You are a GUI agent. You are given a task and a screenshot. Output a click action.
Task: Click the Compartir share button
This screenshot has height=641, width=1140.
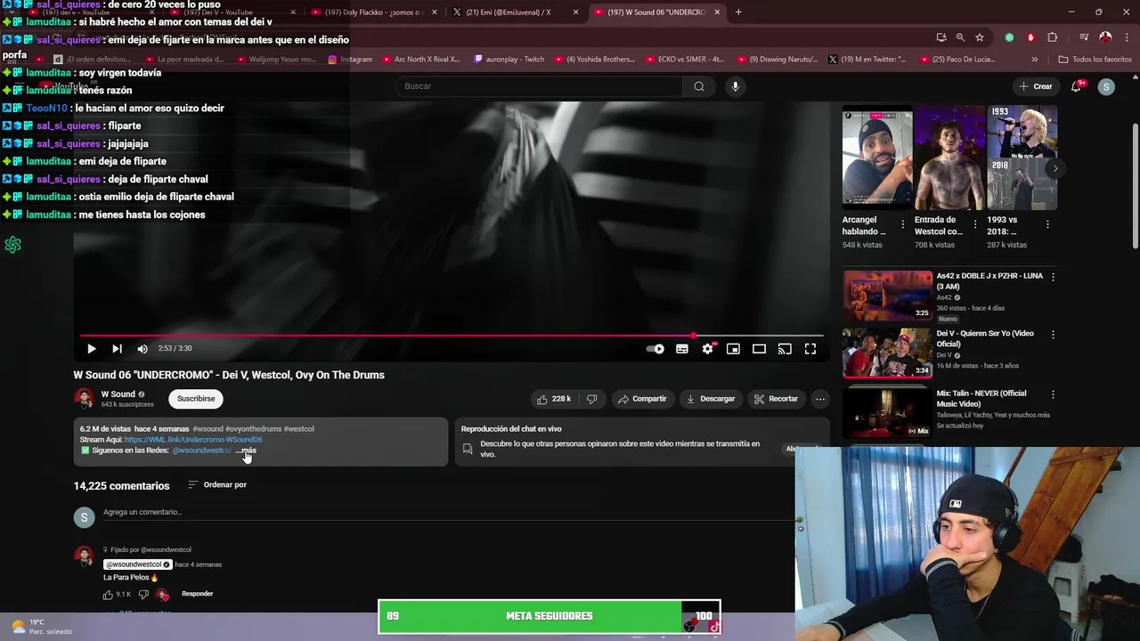coord(642,399)
